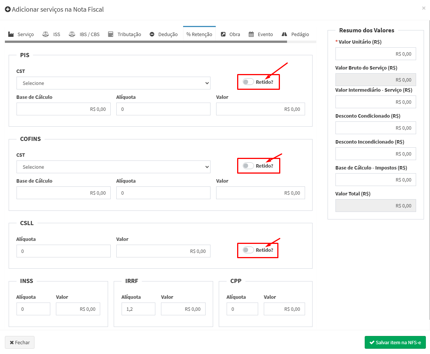Expand the COFINS CST select list
The height and width of the screenshot is (354, 430).
(113, 167)
